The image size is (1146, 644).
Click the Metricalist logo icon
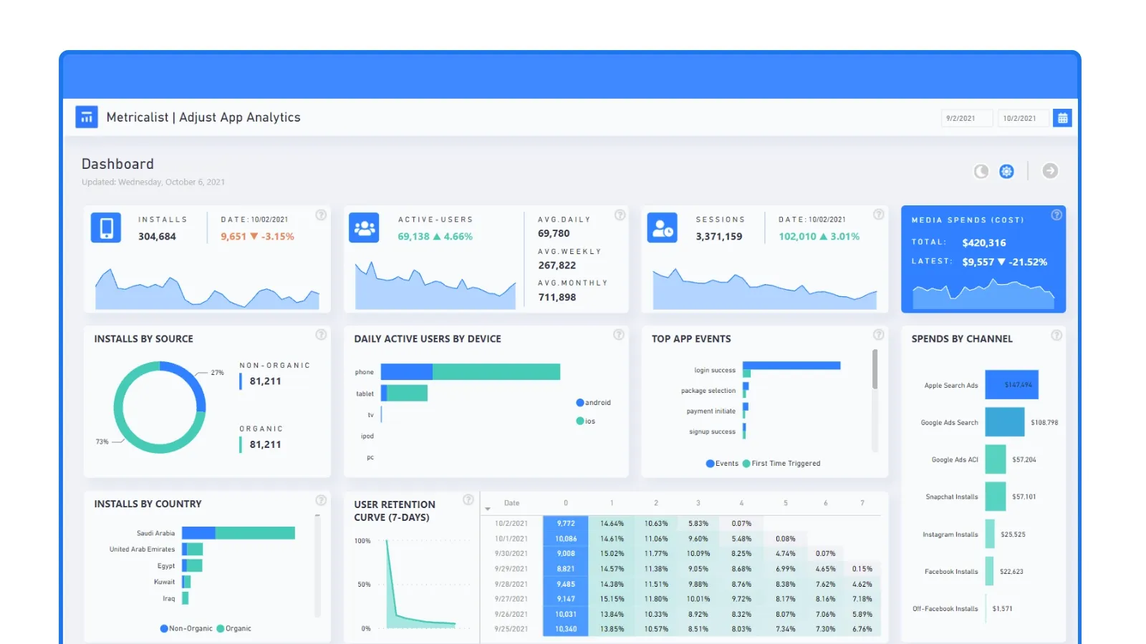(x=87, y=117)
